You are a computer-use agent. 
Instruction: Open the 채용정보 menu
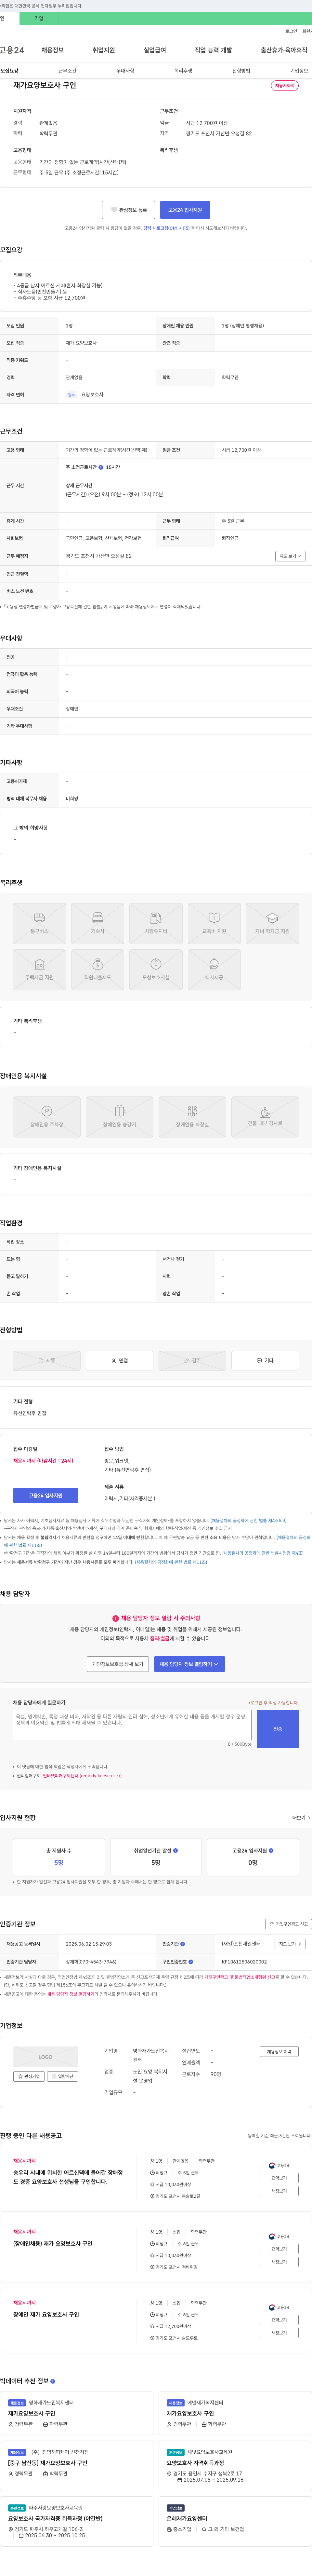coord(52,50)
